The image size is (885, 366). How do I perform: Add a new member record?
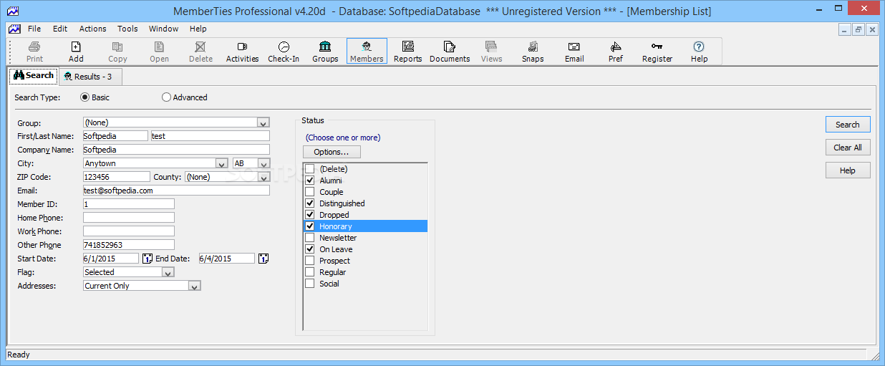click(76, 52)
